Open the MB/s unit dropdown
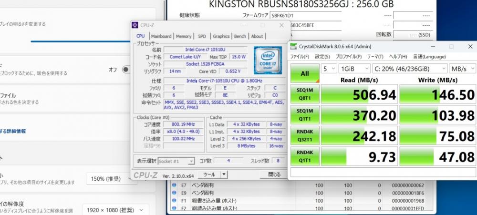The width and height of the screenshot is (477, 215). click(463, 69)
